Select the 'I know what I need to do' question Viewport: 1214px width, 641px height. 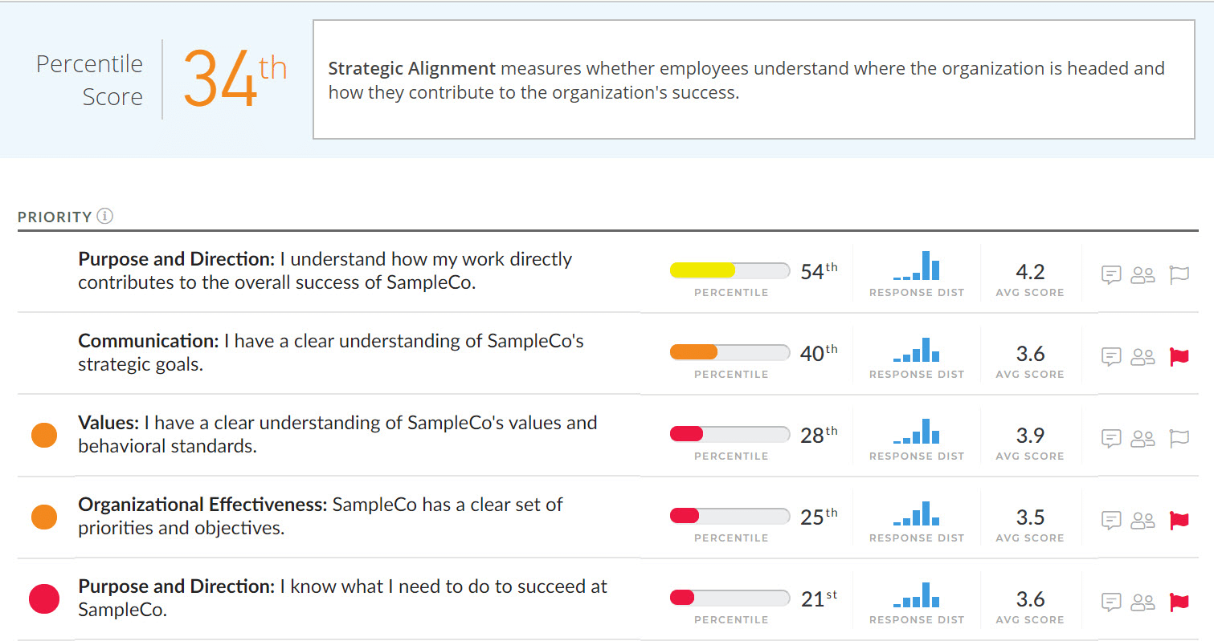pos(342,598)
